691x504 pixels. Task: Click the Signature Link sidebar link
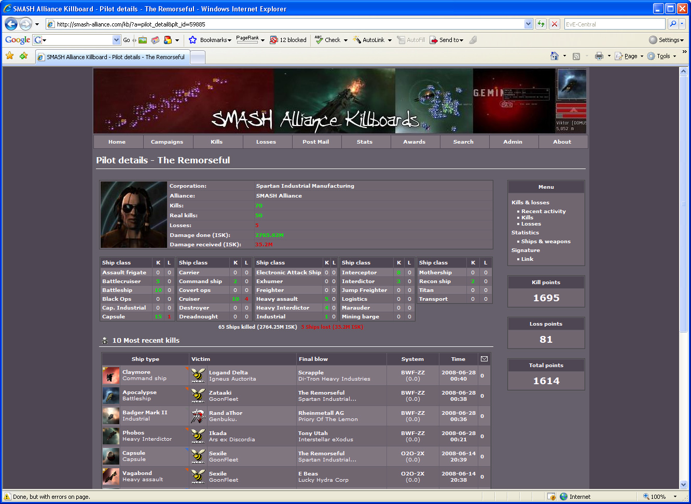(527, 259)
